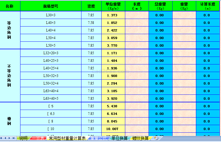The image size is (221, 142).
Task: Select the 等边角钢 category cell
Action: tap(10, 30)
